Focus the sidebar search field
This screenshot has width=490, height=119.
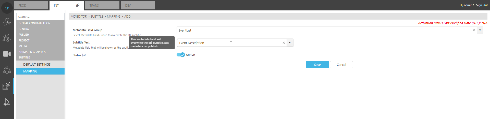(x=40, y=17)
